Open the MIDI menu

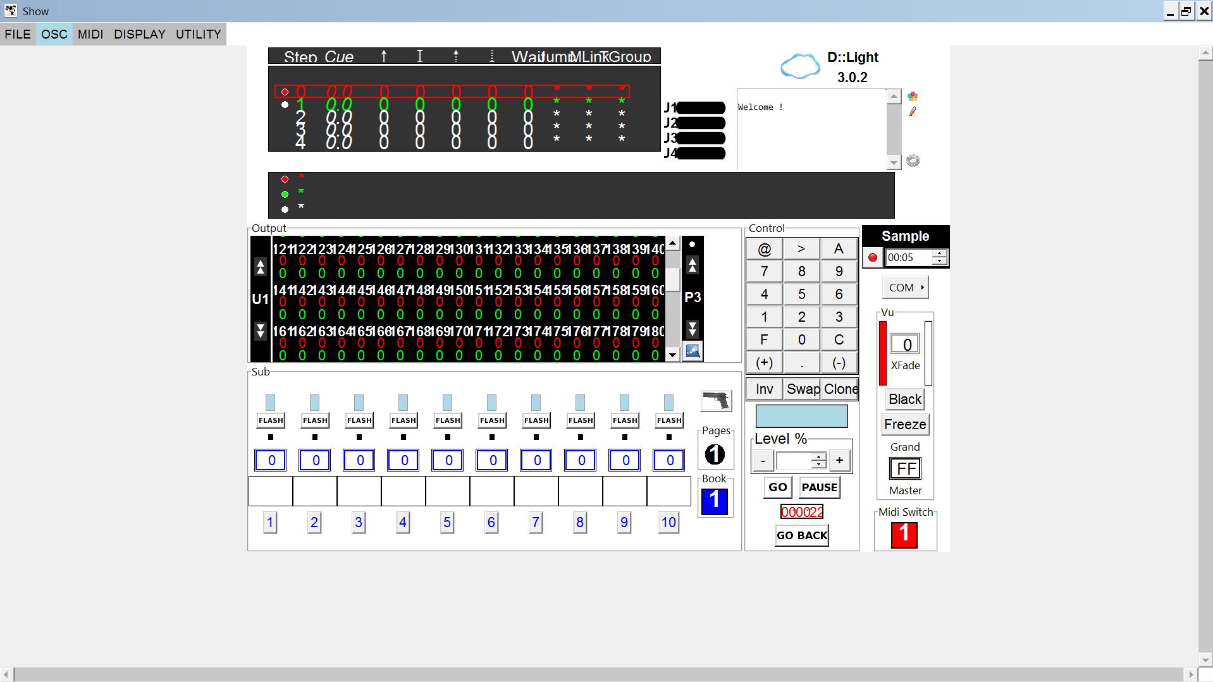point(90,34)
